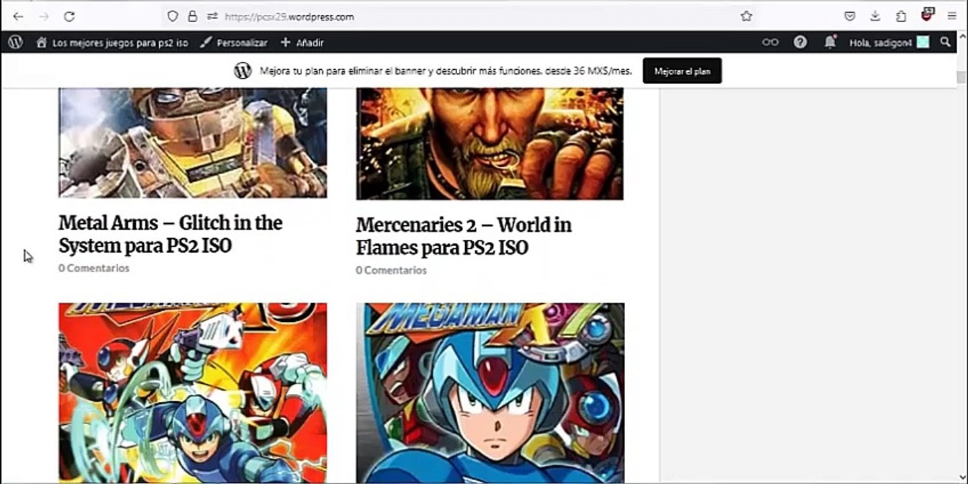Open the Megaman X7 cover thumbnail

[490, 393]
